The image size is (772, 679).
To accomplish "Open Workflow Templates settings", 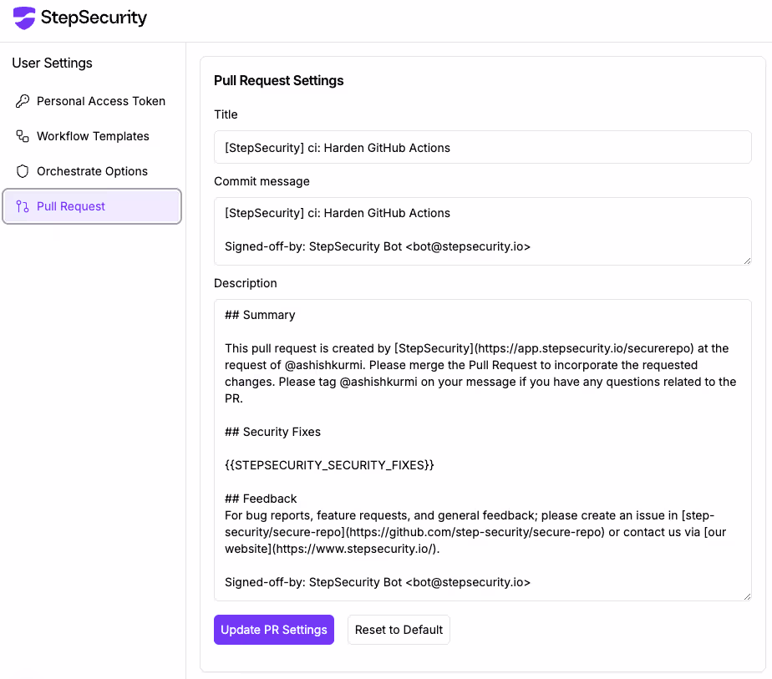I will click(x=92, y=136).
